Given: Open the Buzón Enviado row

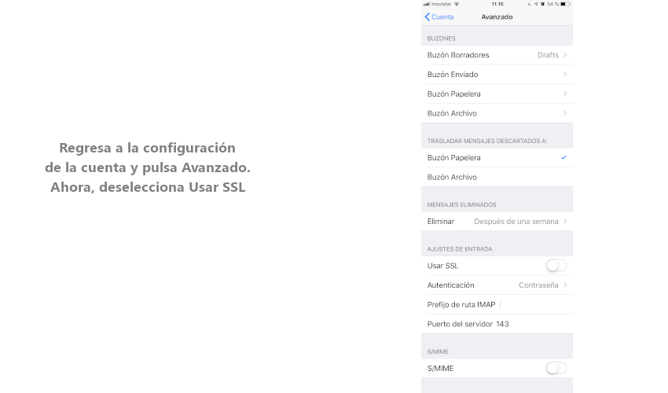Looking at the screenshot, I should click(x=497, y=75).
